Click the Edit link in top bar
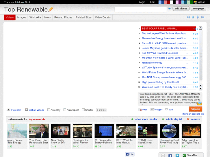Screen dimensions: 210x157 click(152, 2)
